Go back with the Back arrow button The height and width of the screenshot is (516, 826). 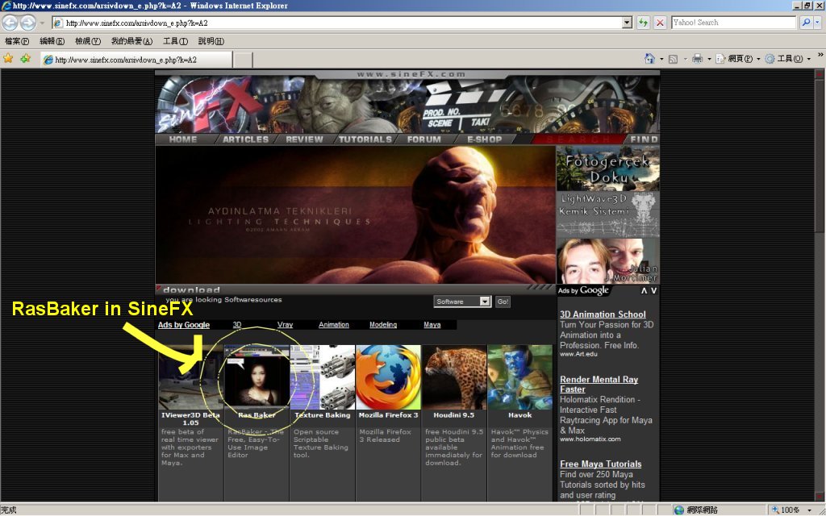coord(10,23)
